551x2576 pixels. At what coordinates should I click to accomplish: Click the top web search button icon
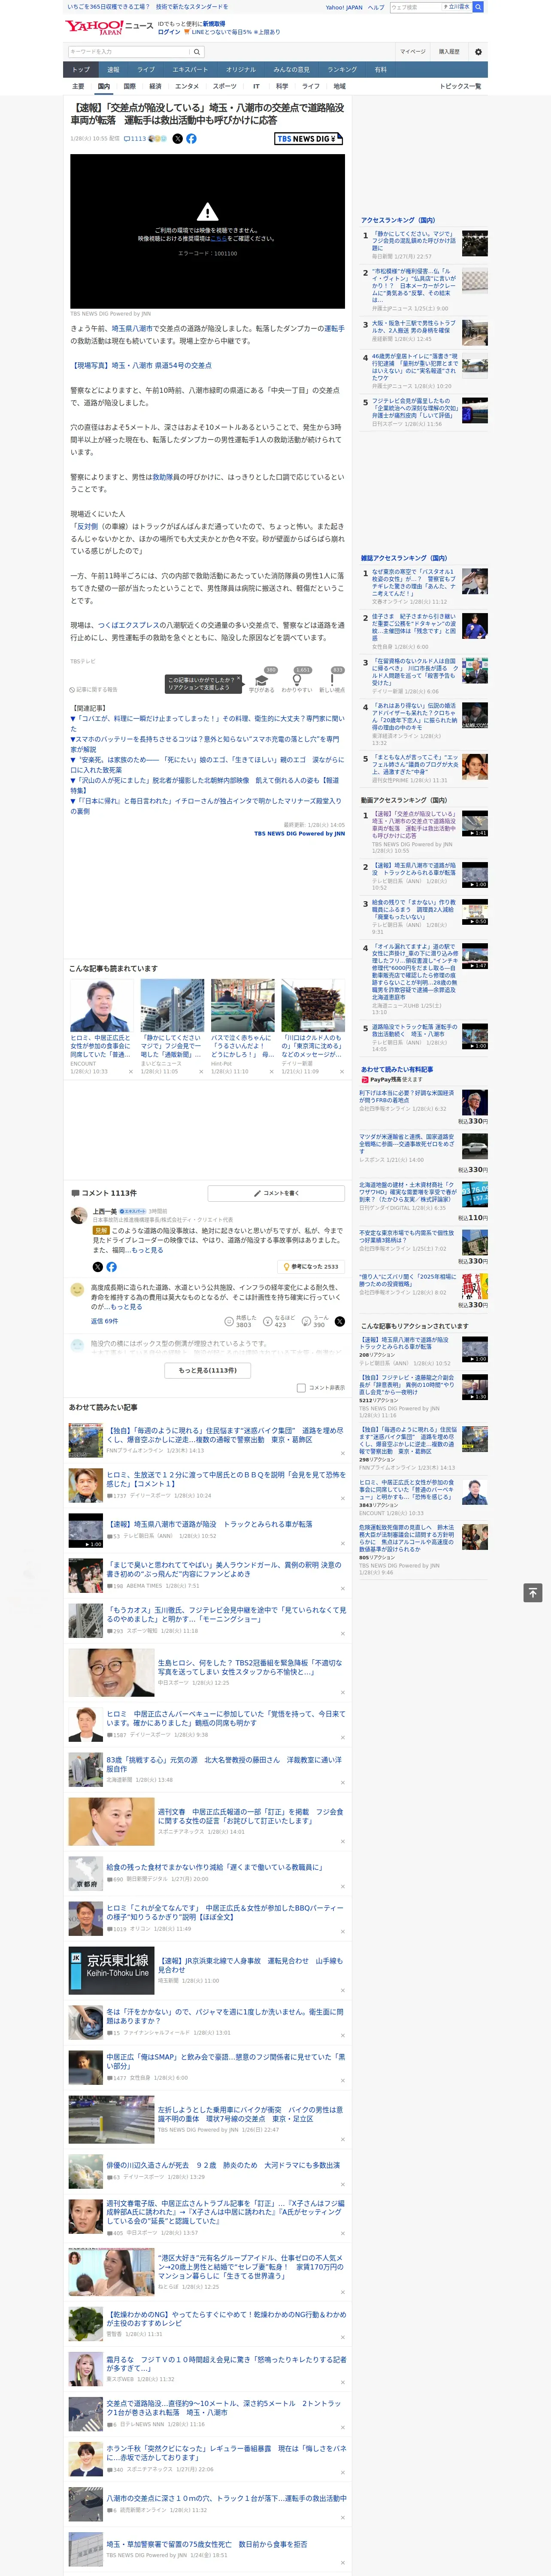pyautogui.click(x=478, y=7)
